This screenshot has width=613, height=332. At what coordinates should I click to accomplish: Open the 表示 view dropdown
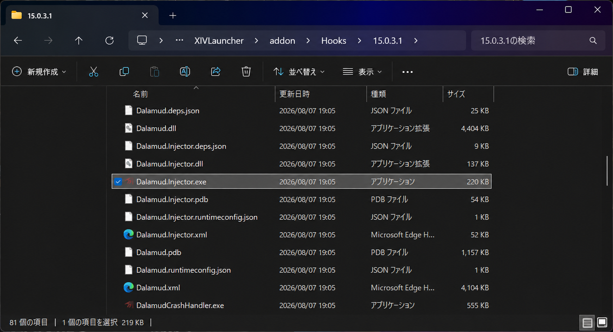(362, 72)
